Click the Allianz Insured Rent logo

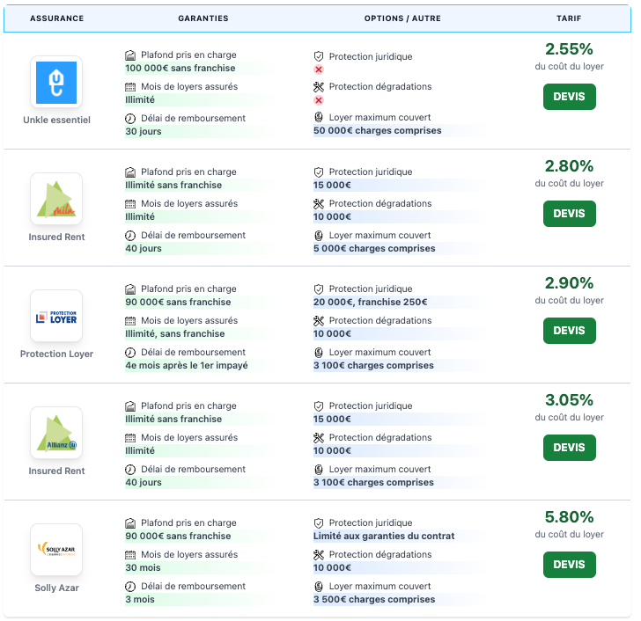(56, 434)
